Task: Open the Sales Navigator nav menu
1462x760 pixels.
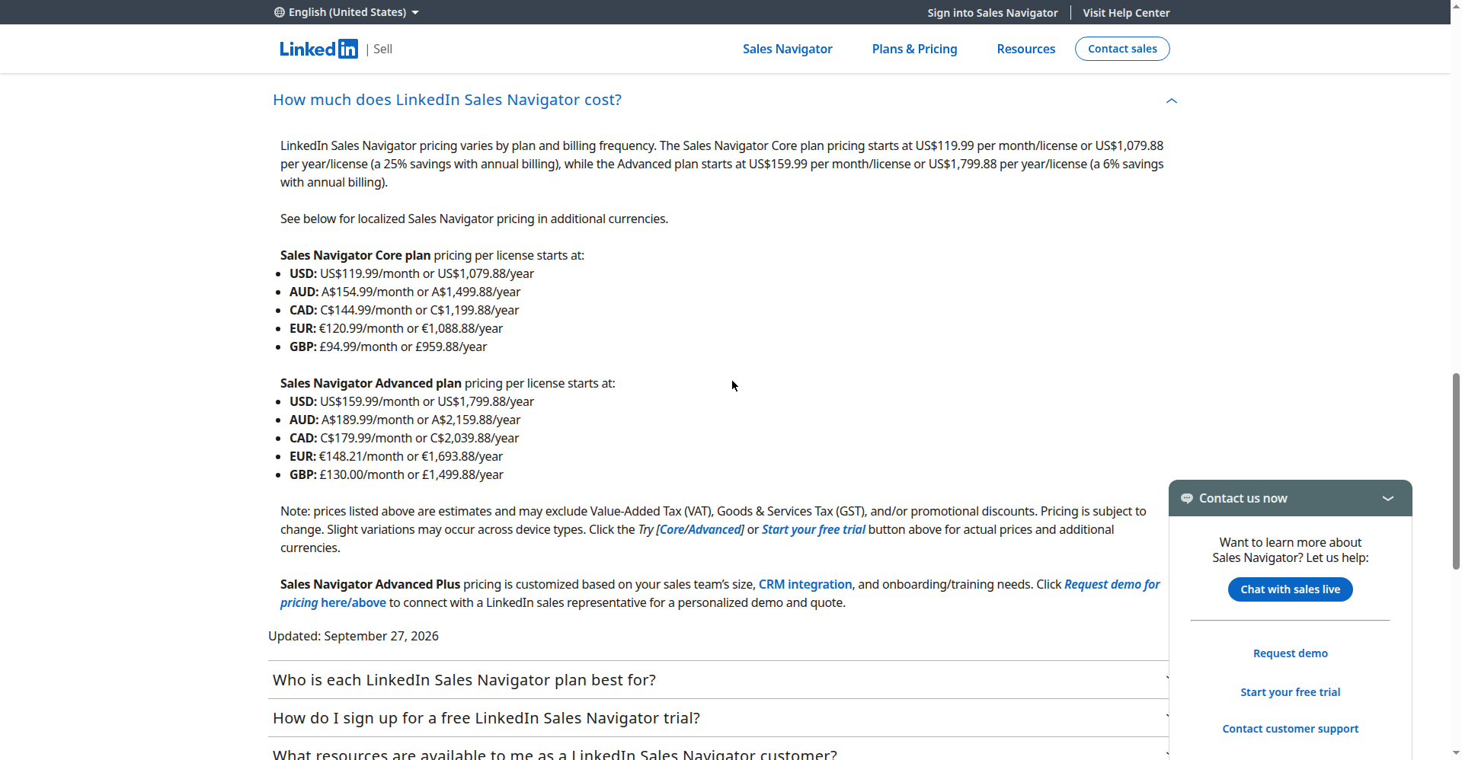Action: [788, 49]
